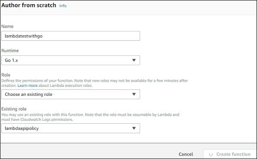Viewport: 257px width, 159px height.
Task: Click the Role section label
Action: tap(6, 75)
